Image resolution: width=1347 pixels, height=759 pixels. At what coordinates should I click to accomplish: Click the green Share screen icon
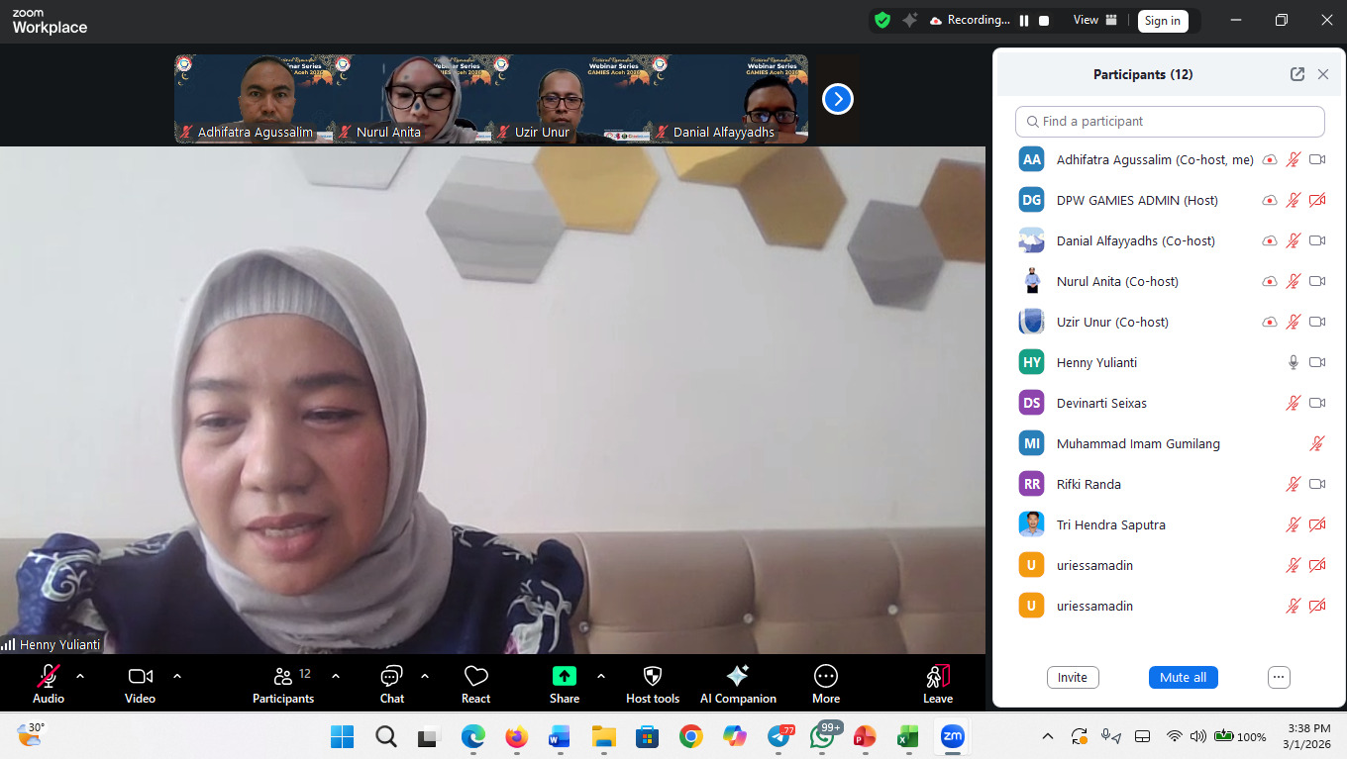pos(564,676)
